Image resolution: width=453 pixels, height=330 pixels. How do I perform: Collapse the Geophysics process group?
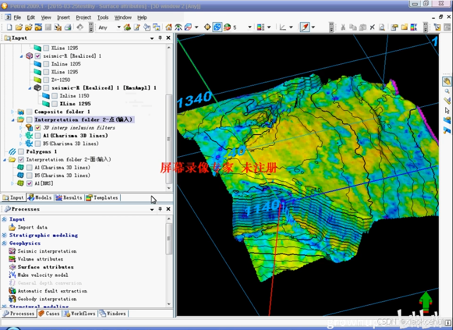pos(4,243)
